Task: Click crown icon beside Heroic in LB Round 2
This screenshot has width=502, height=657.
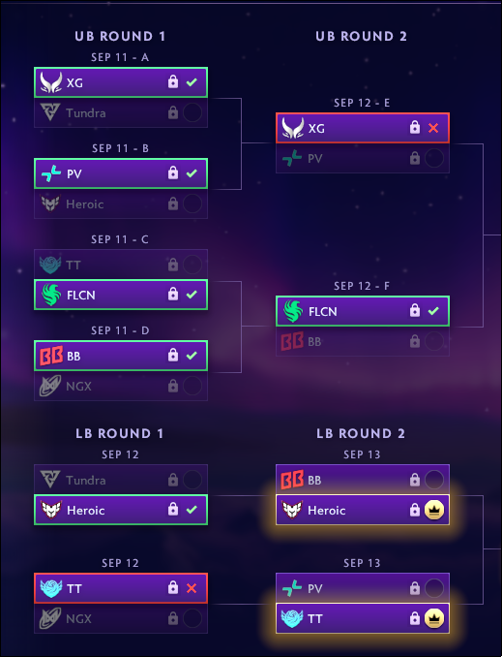Action: pyautogui.click(x=434, y=510)
